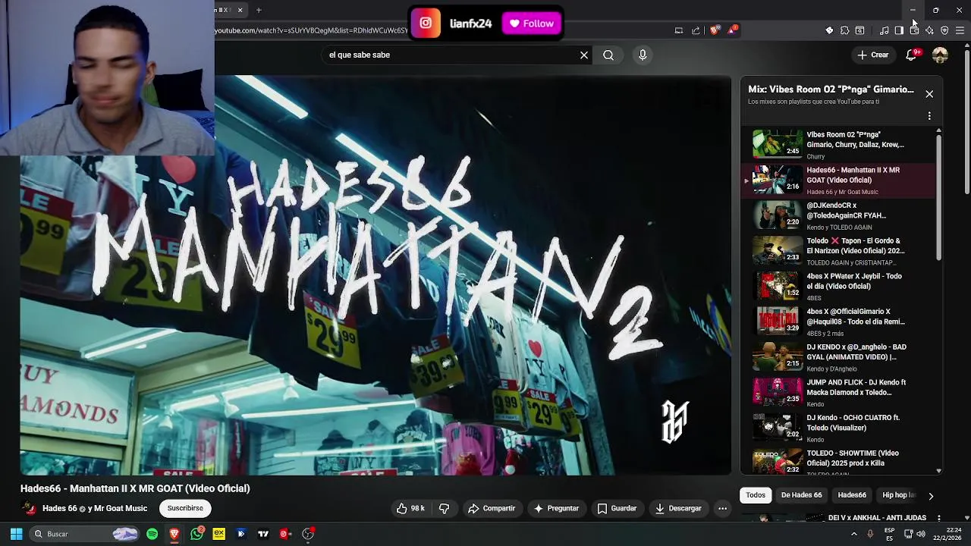
Task: Open the YouTube notifications bell
Action: (912, 55)
